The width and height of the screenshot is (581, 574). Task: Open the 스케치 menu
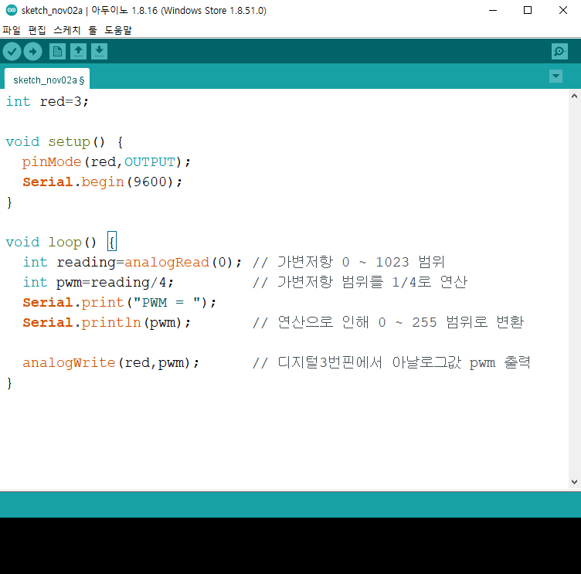[67, 30]
